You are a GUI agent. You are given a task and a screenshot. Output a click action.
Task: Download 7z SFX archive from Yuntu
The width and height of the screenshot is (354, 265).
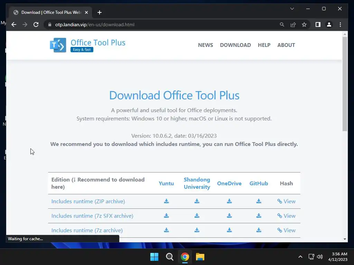tap(166, 216)
